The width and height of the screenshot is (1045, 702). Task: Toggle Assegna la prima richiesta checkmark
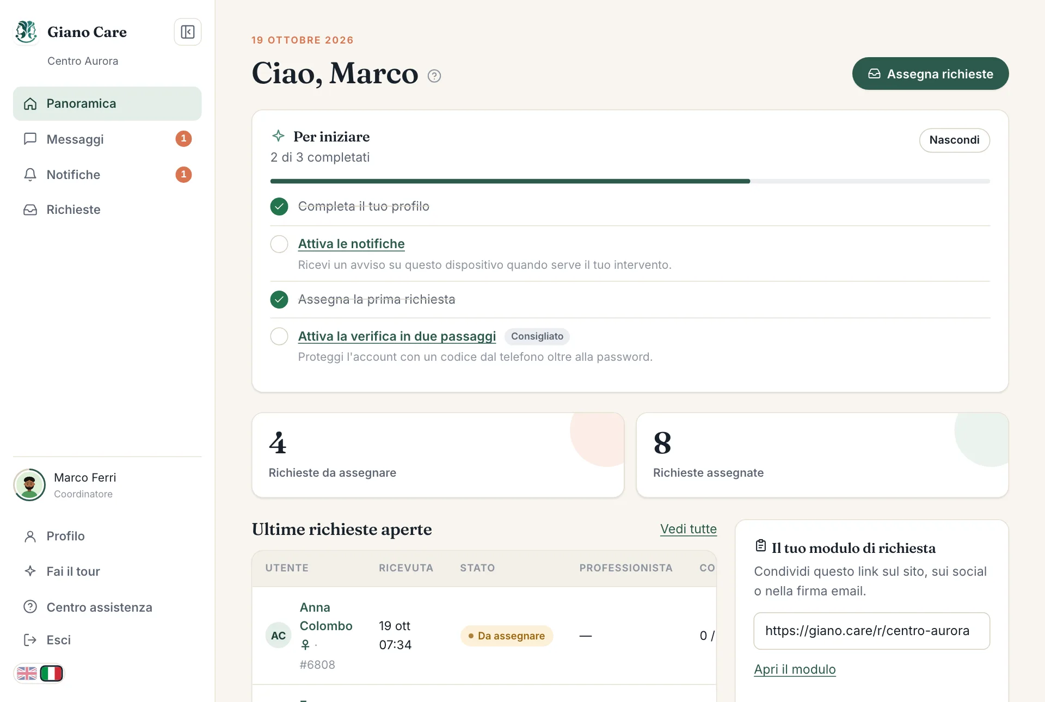coord(279,299)
